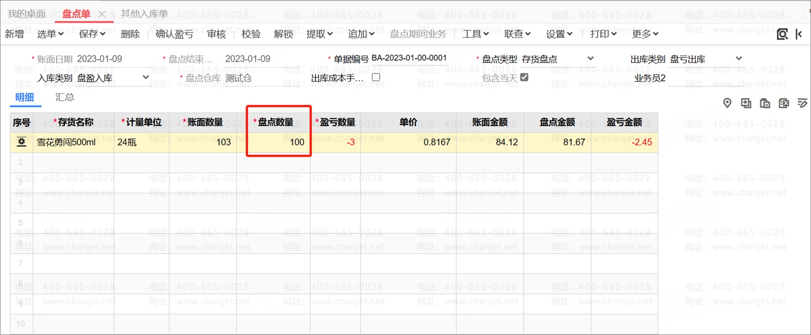This screenshot has height=335, width=811.
Task: Open the 盘点类型 combo box
Action: click(558, 59)
